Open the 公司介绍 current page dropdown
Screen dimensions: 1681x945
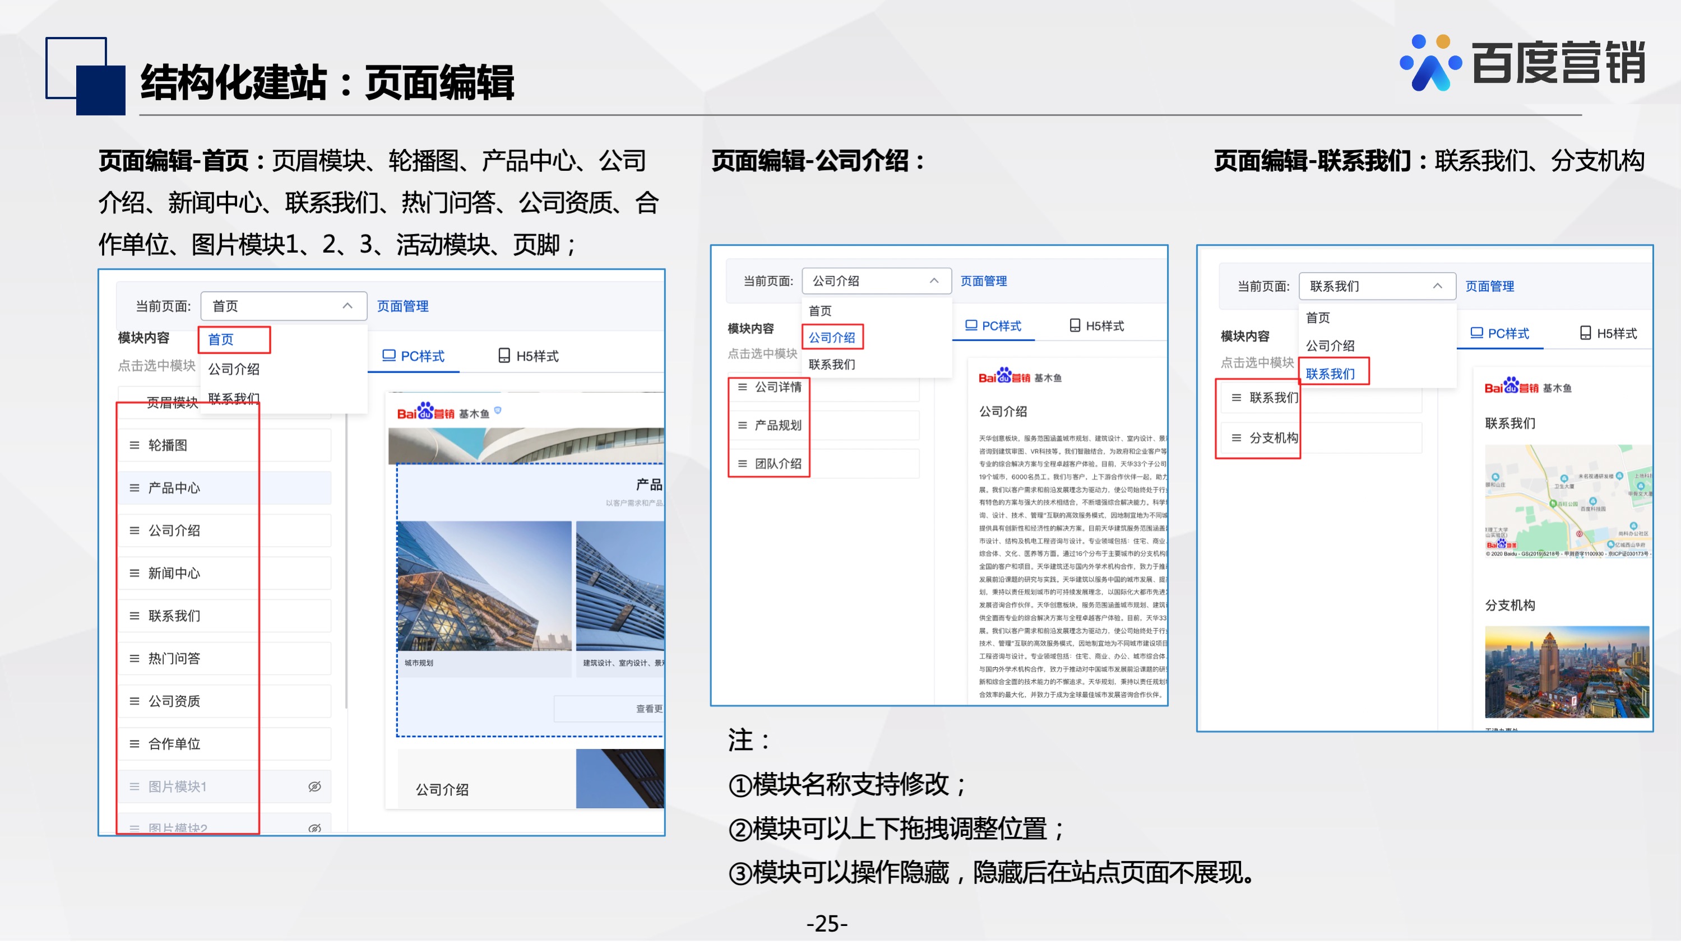tap(877, 281)
